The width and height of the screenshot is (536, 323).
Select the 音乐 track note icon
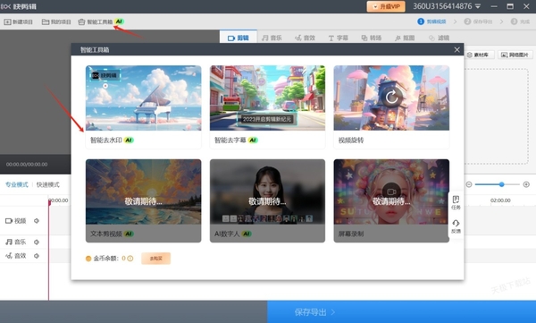point(9,242)
